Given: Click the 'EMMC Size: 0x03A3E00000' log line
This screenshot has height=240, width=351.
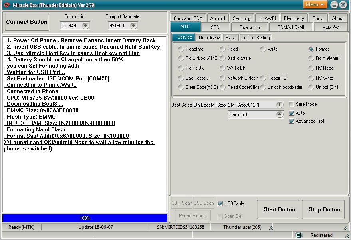Looking at the screenshot, I should pyautogui.click(x=43, y=110).
